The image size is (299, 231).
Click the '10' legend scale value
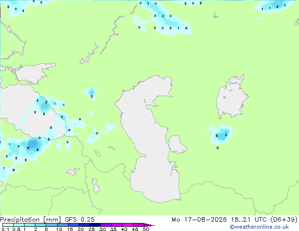coord(59,229)
